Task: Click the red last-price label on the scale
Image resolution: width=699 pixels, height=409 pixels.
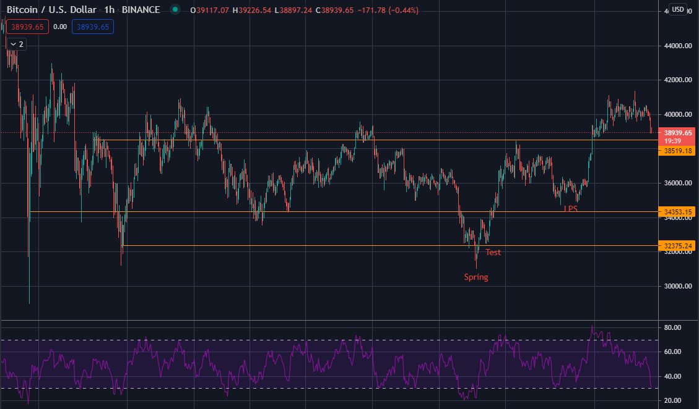Action: coord(677,132)
